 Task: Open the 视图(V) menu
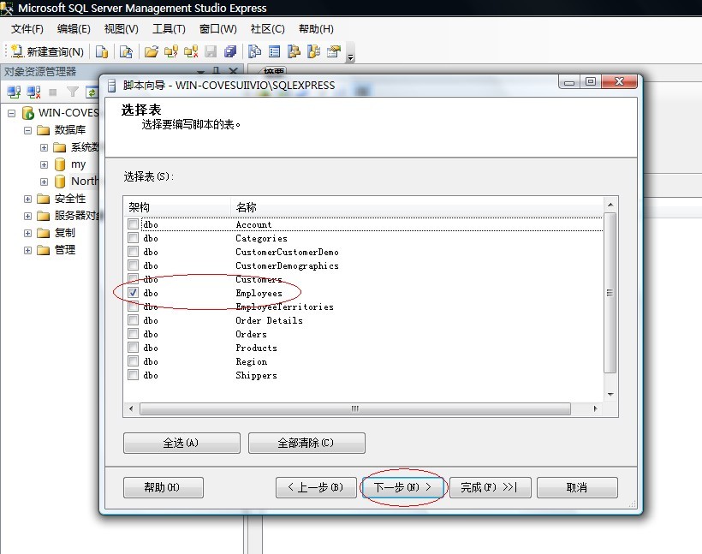click(121, 29)
